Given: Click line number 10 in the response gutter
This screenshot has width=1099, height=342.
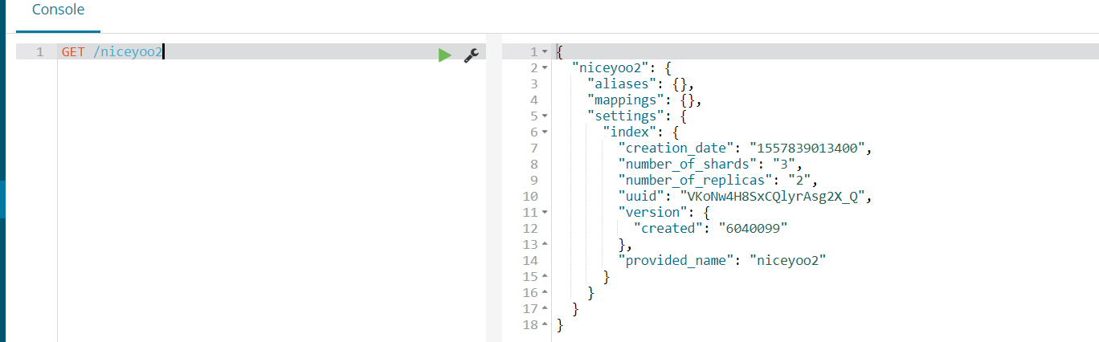Looking at the screenshot, I should coord(530,197).
